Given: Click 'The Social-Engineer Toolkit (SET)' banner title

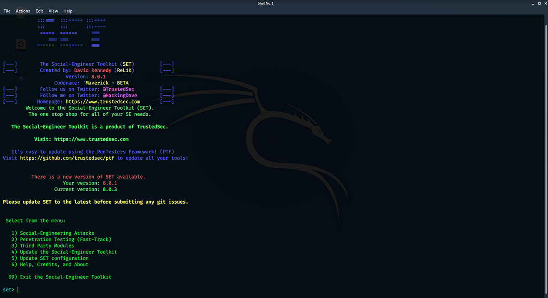Looking at the screenshot, I should tap(87, 64).
